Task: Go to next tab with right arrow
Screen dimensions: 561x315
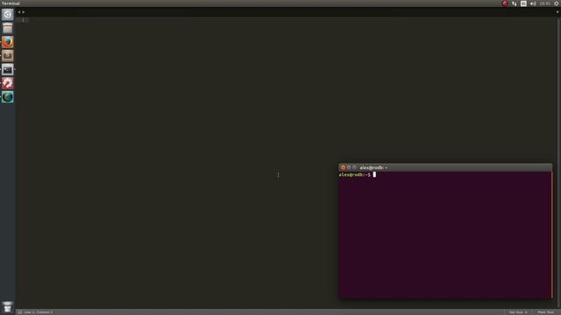Action: coord(24,12)
